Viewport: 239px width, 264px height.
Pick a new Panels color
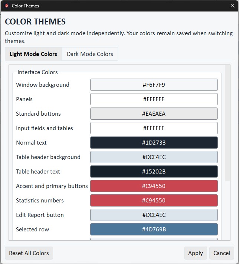tap(154, 99)
